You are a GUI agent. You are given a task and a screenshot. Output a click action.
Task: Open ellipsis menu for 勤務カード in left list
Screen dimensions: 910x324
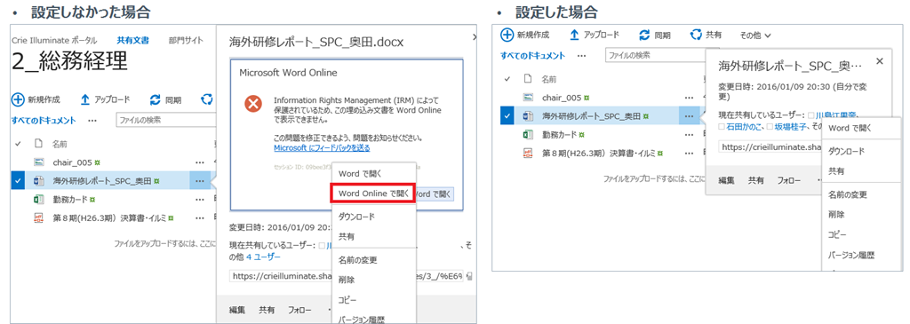[200, 200]
